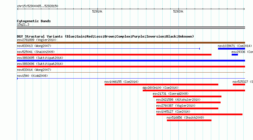Select the nsv833013 (Wong2007) label
Screen dimensions: 253x140
(x=34, y=46)
